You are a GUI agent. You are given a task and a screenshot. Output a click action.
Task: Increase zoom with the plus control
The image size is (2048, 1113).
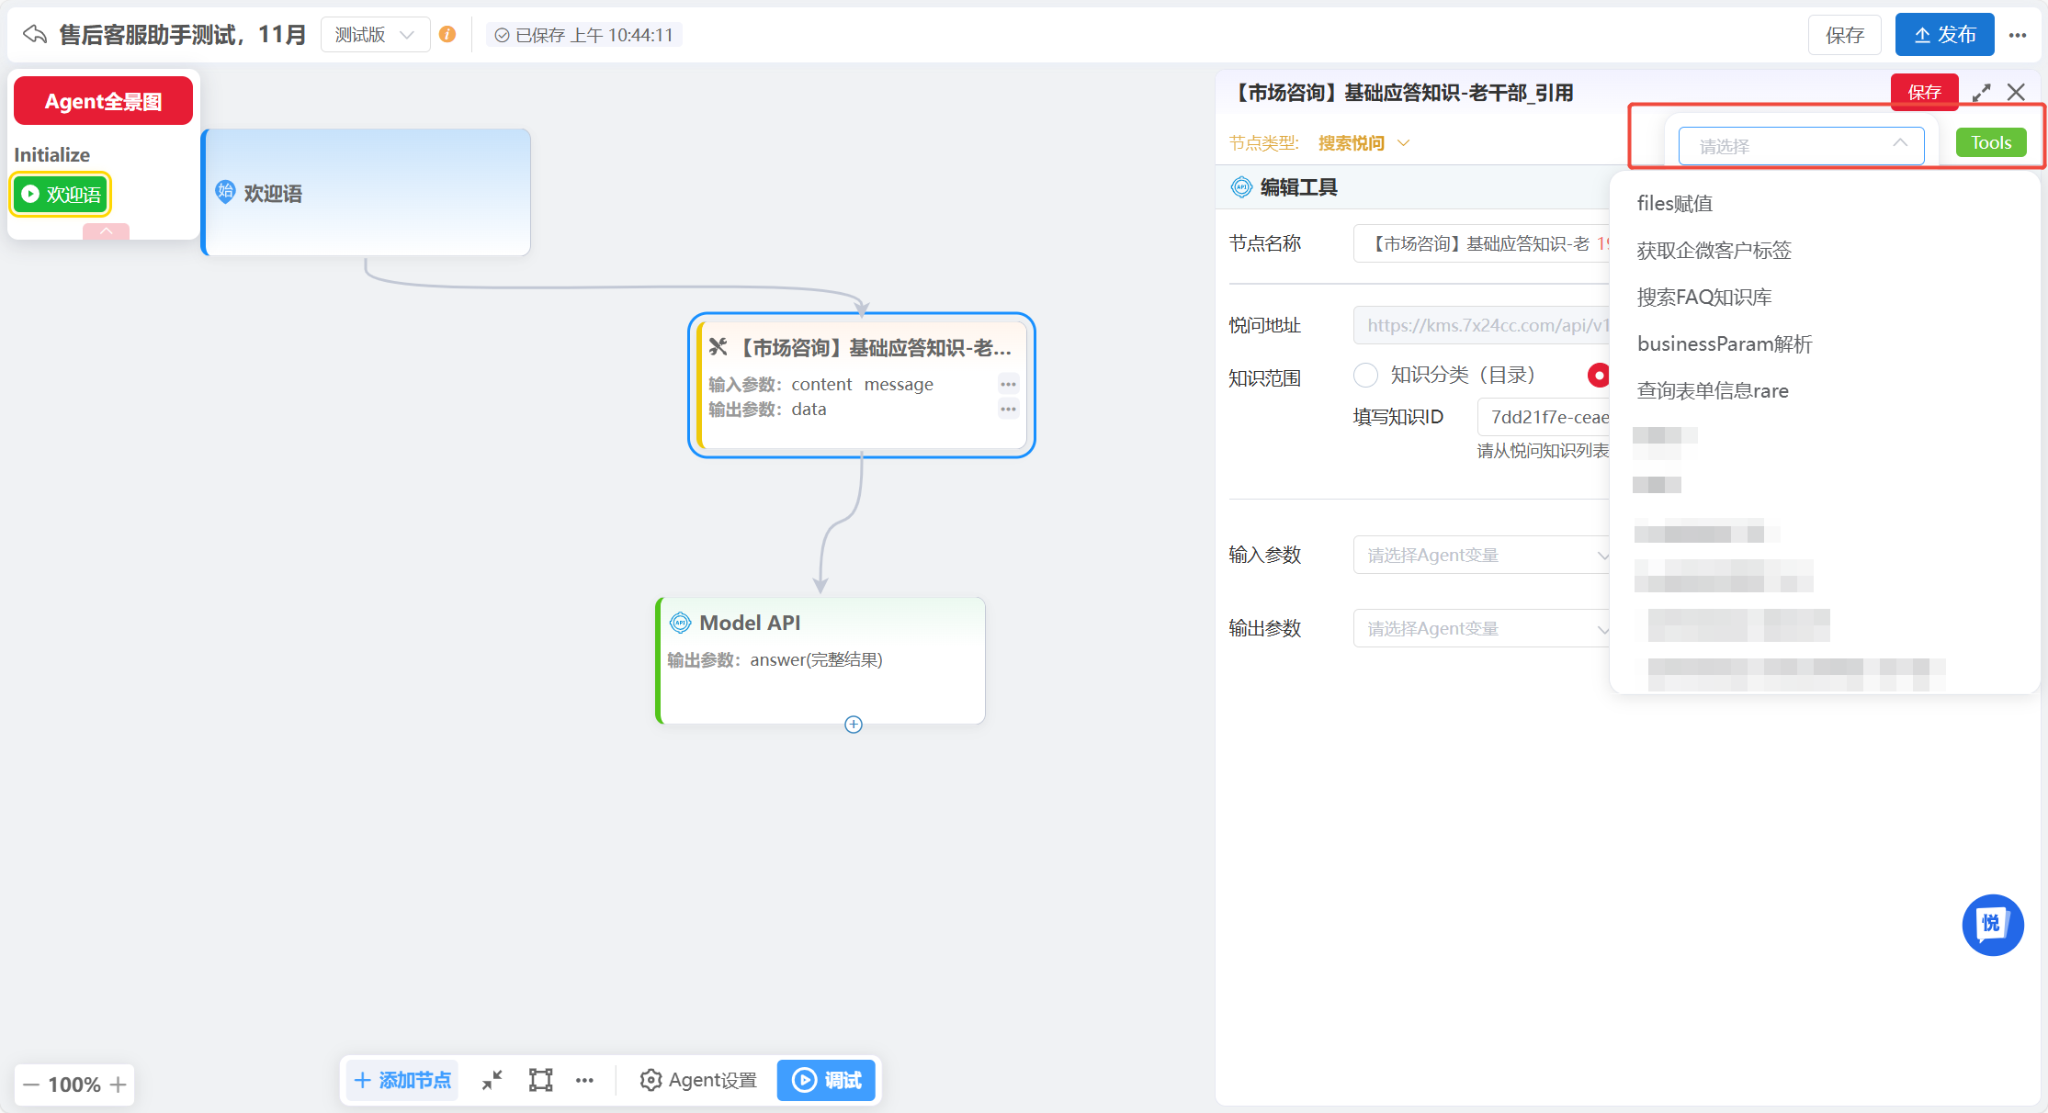point(119,1085)
